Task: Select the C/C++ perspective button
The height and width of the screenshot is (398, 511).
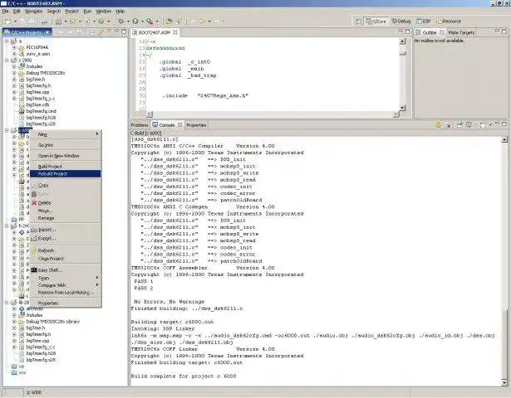Action: (376, 22)
